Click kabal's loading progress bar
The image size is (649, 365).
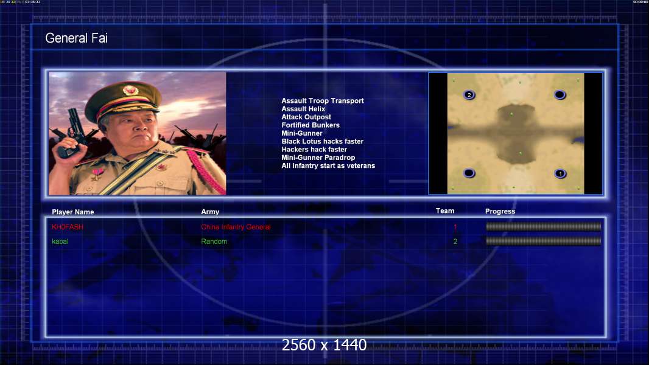click(x=543, y=241)
